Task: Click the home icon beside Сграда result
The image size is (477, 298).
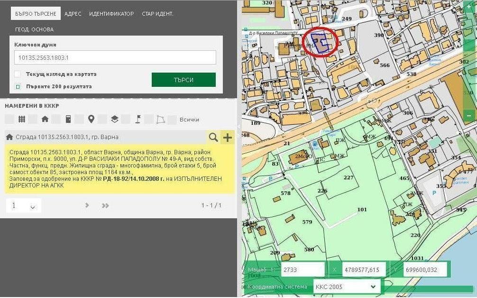Action: [9, 137]
